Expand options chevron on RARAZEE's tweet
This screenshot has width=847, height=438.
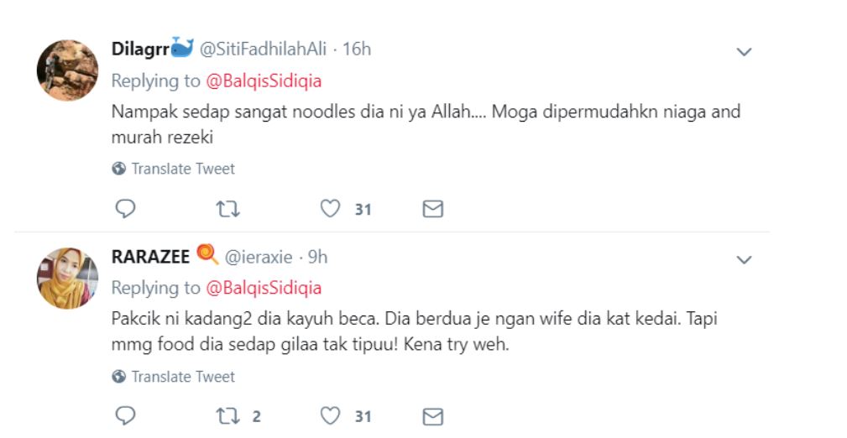pos(744,260)
